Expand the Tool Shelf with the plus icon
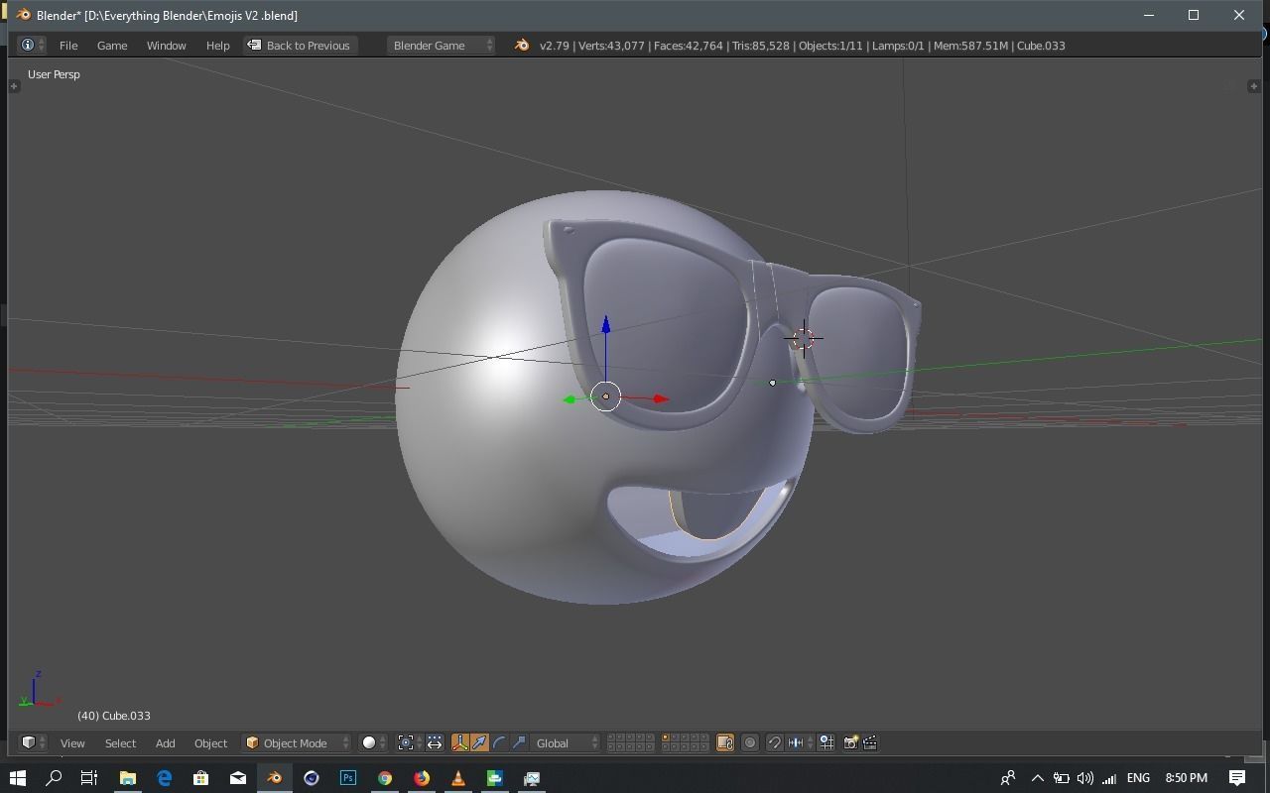The image size is (1270, 793). click(14, 86)
